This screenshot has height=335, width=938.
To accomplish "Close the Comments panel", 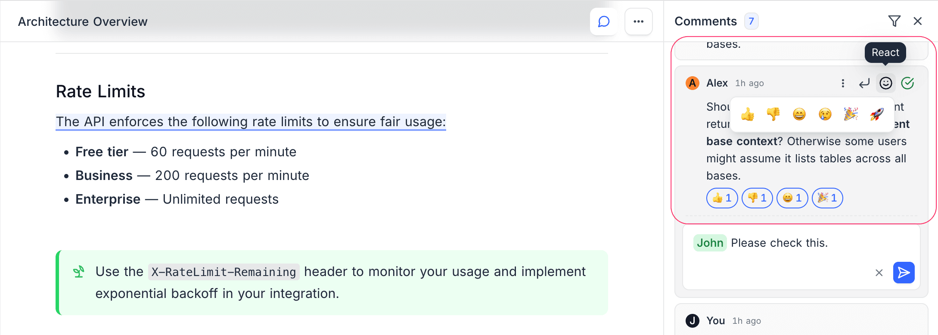I will 918,21.
